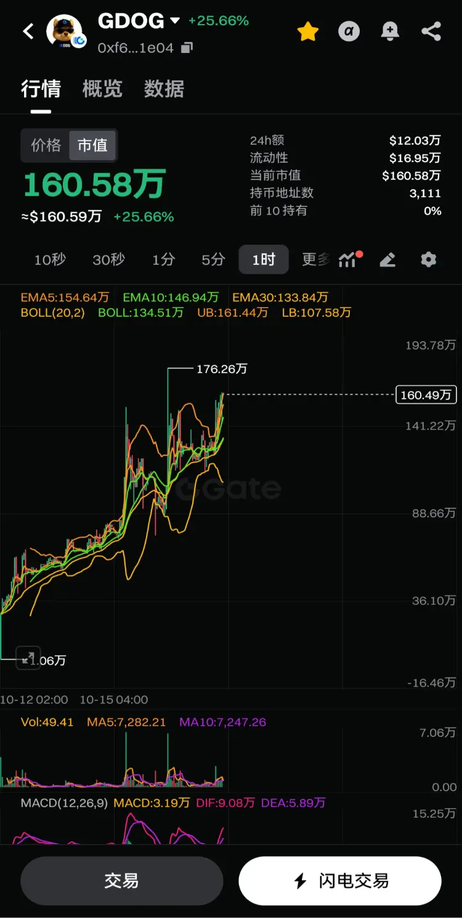Choose the 5分 timeframe
Viewport: 462px width, 918px height.
click(x=213, y=260)
